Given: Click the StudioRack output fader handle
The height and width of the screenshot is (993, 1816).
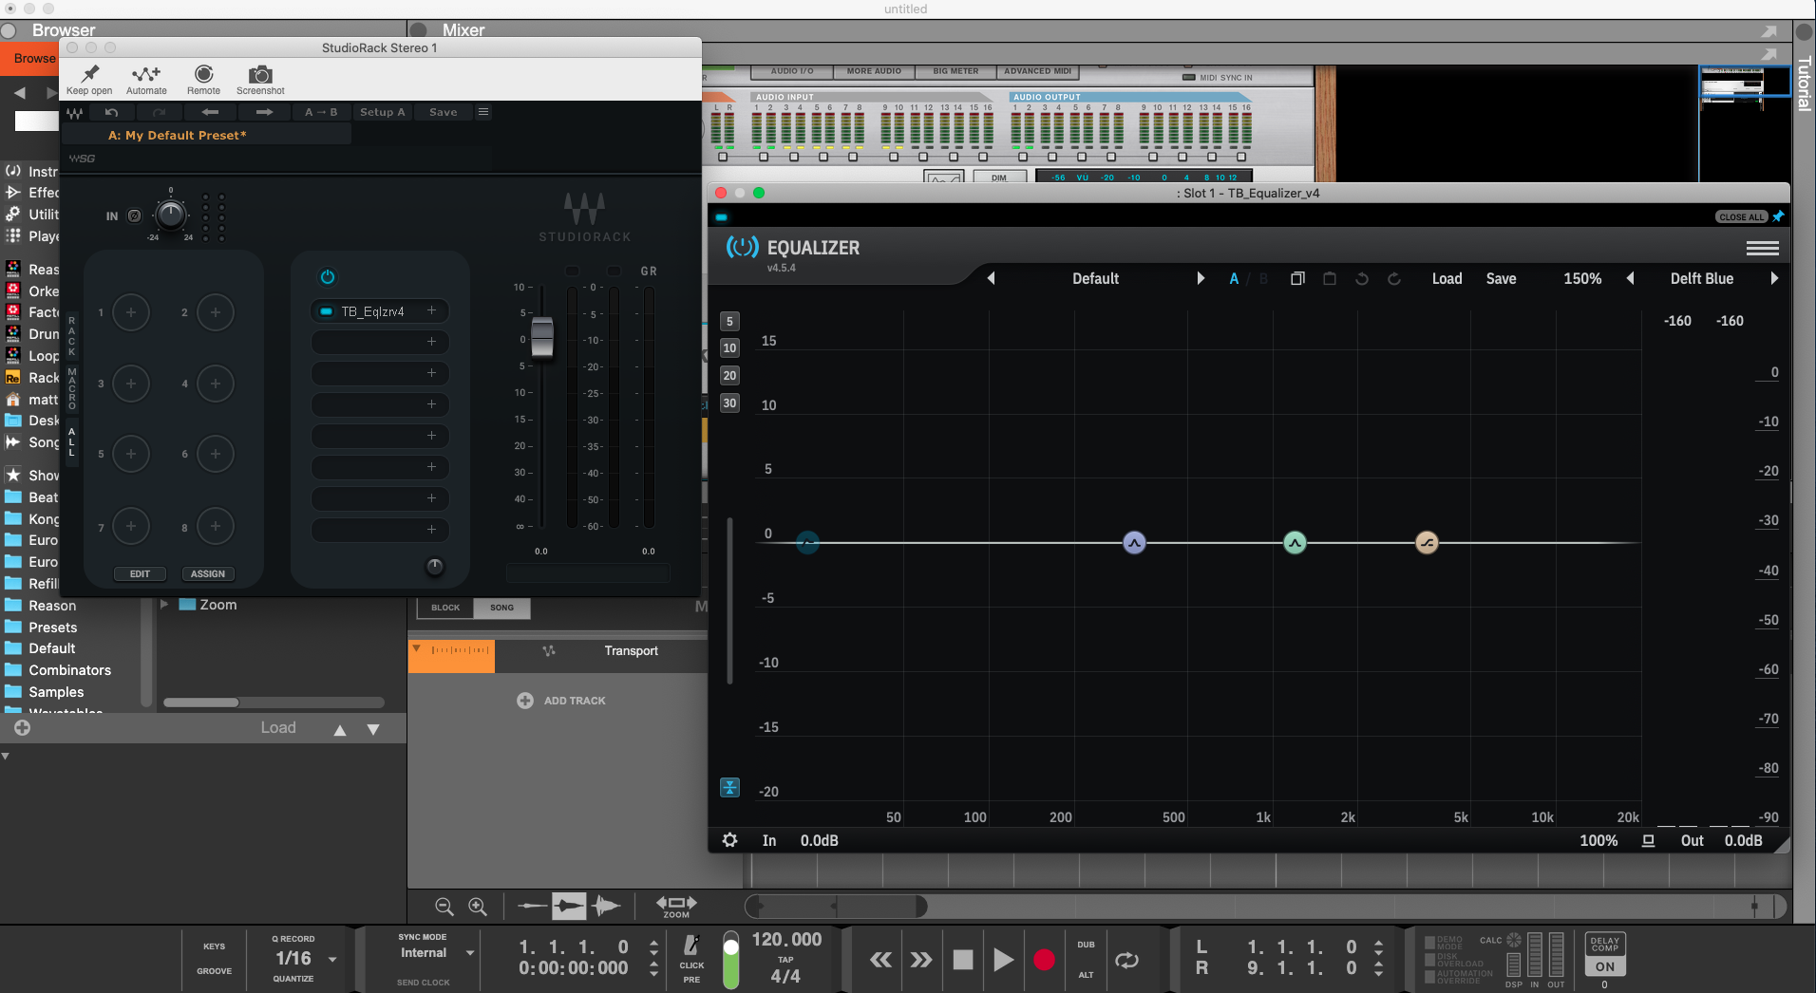Looking at the screenshot, I should (x=542, y=338).
